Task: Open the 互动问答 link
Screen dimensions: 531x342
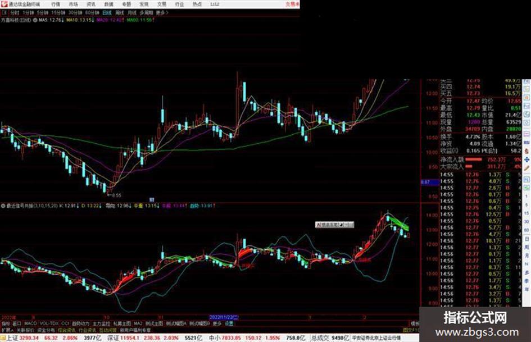Action: tap(108, 330)
